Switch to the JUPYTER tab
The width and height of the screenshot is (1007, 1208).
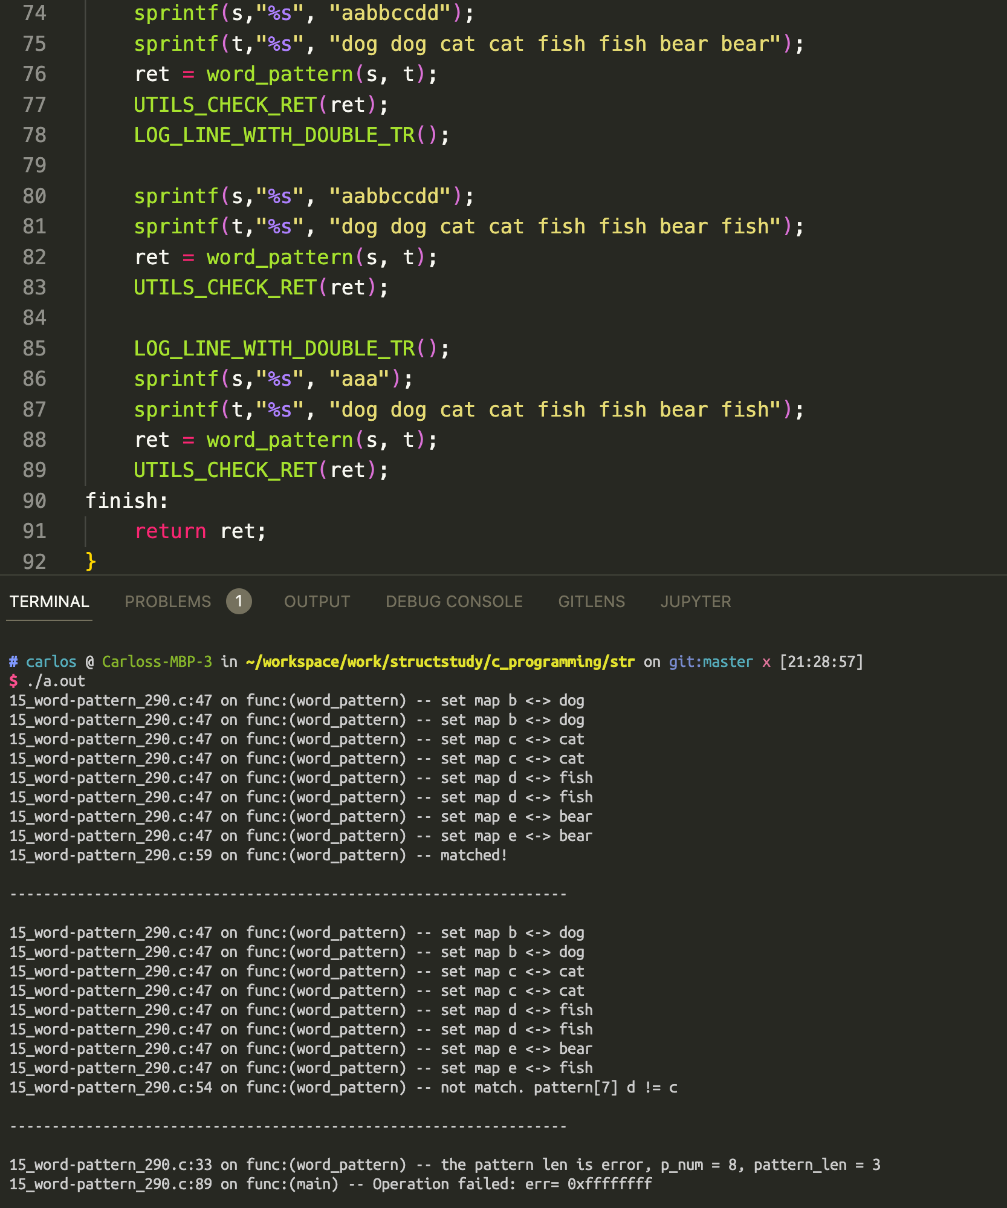tap(696, 601)
